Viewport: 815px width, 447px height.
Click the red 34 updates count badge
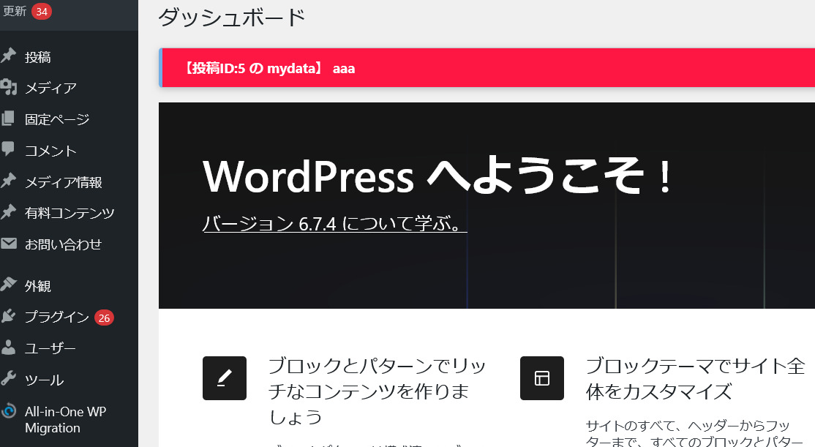point(42,11)
